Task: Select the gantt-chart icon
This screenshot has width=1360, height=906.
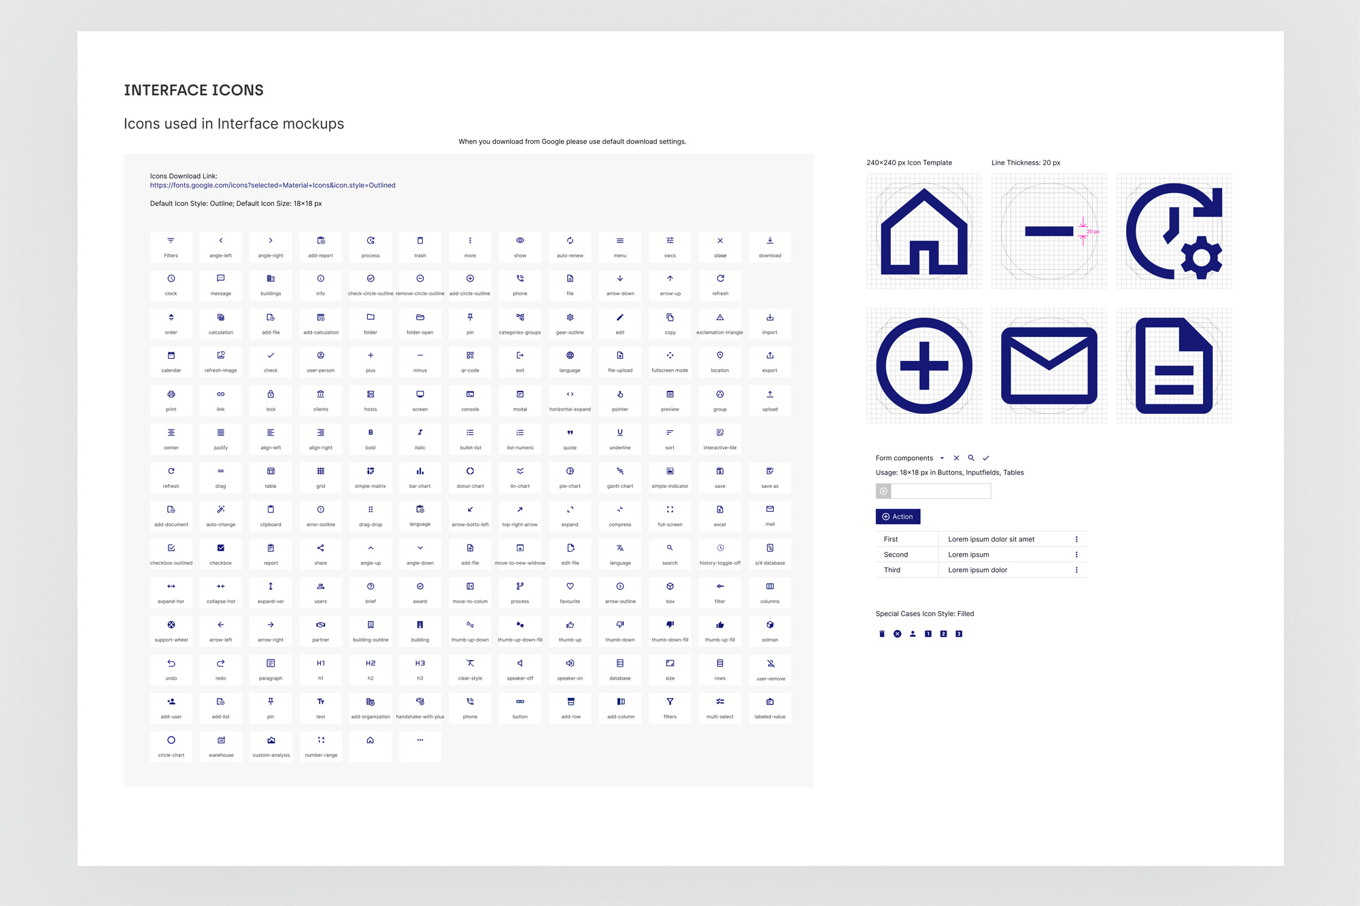Action: (x=619, y=476)
